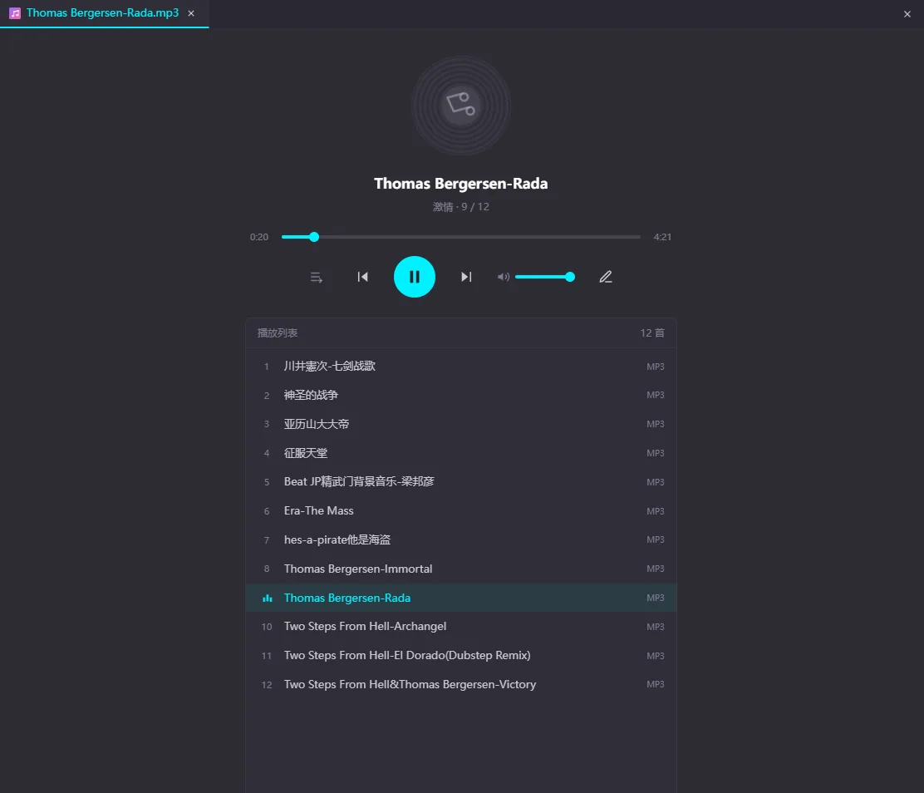Image resolution: width=924 pixels, height=793 pixels.
Task: Close the Thomas Bergersen-Rada.mp3 tab
Action: pyautogui.click(x=191, y=13)
